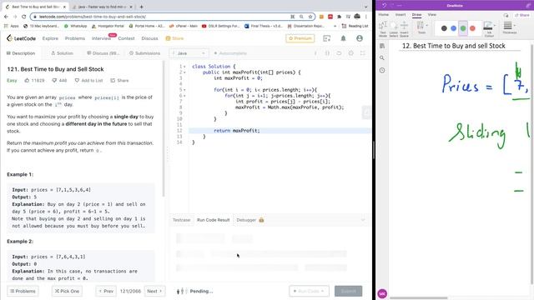Choose the Insert Space tool
Screen dimensions: 534x300
tap(404, 29)
